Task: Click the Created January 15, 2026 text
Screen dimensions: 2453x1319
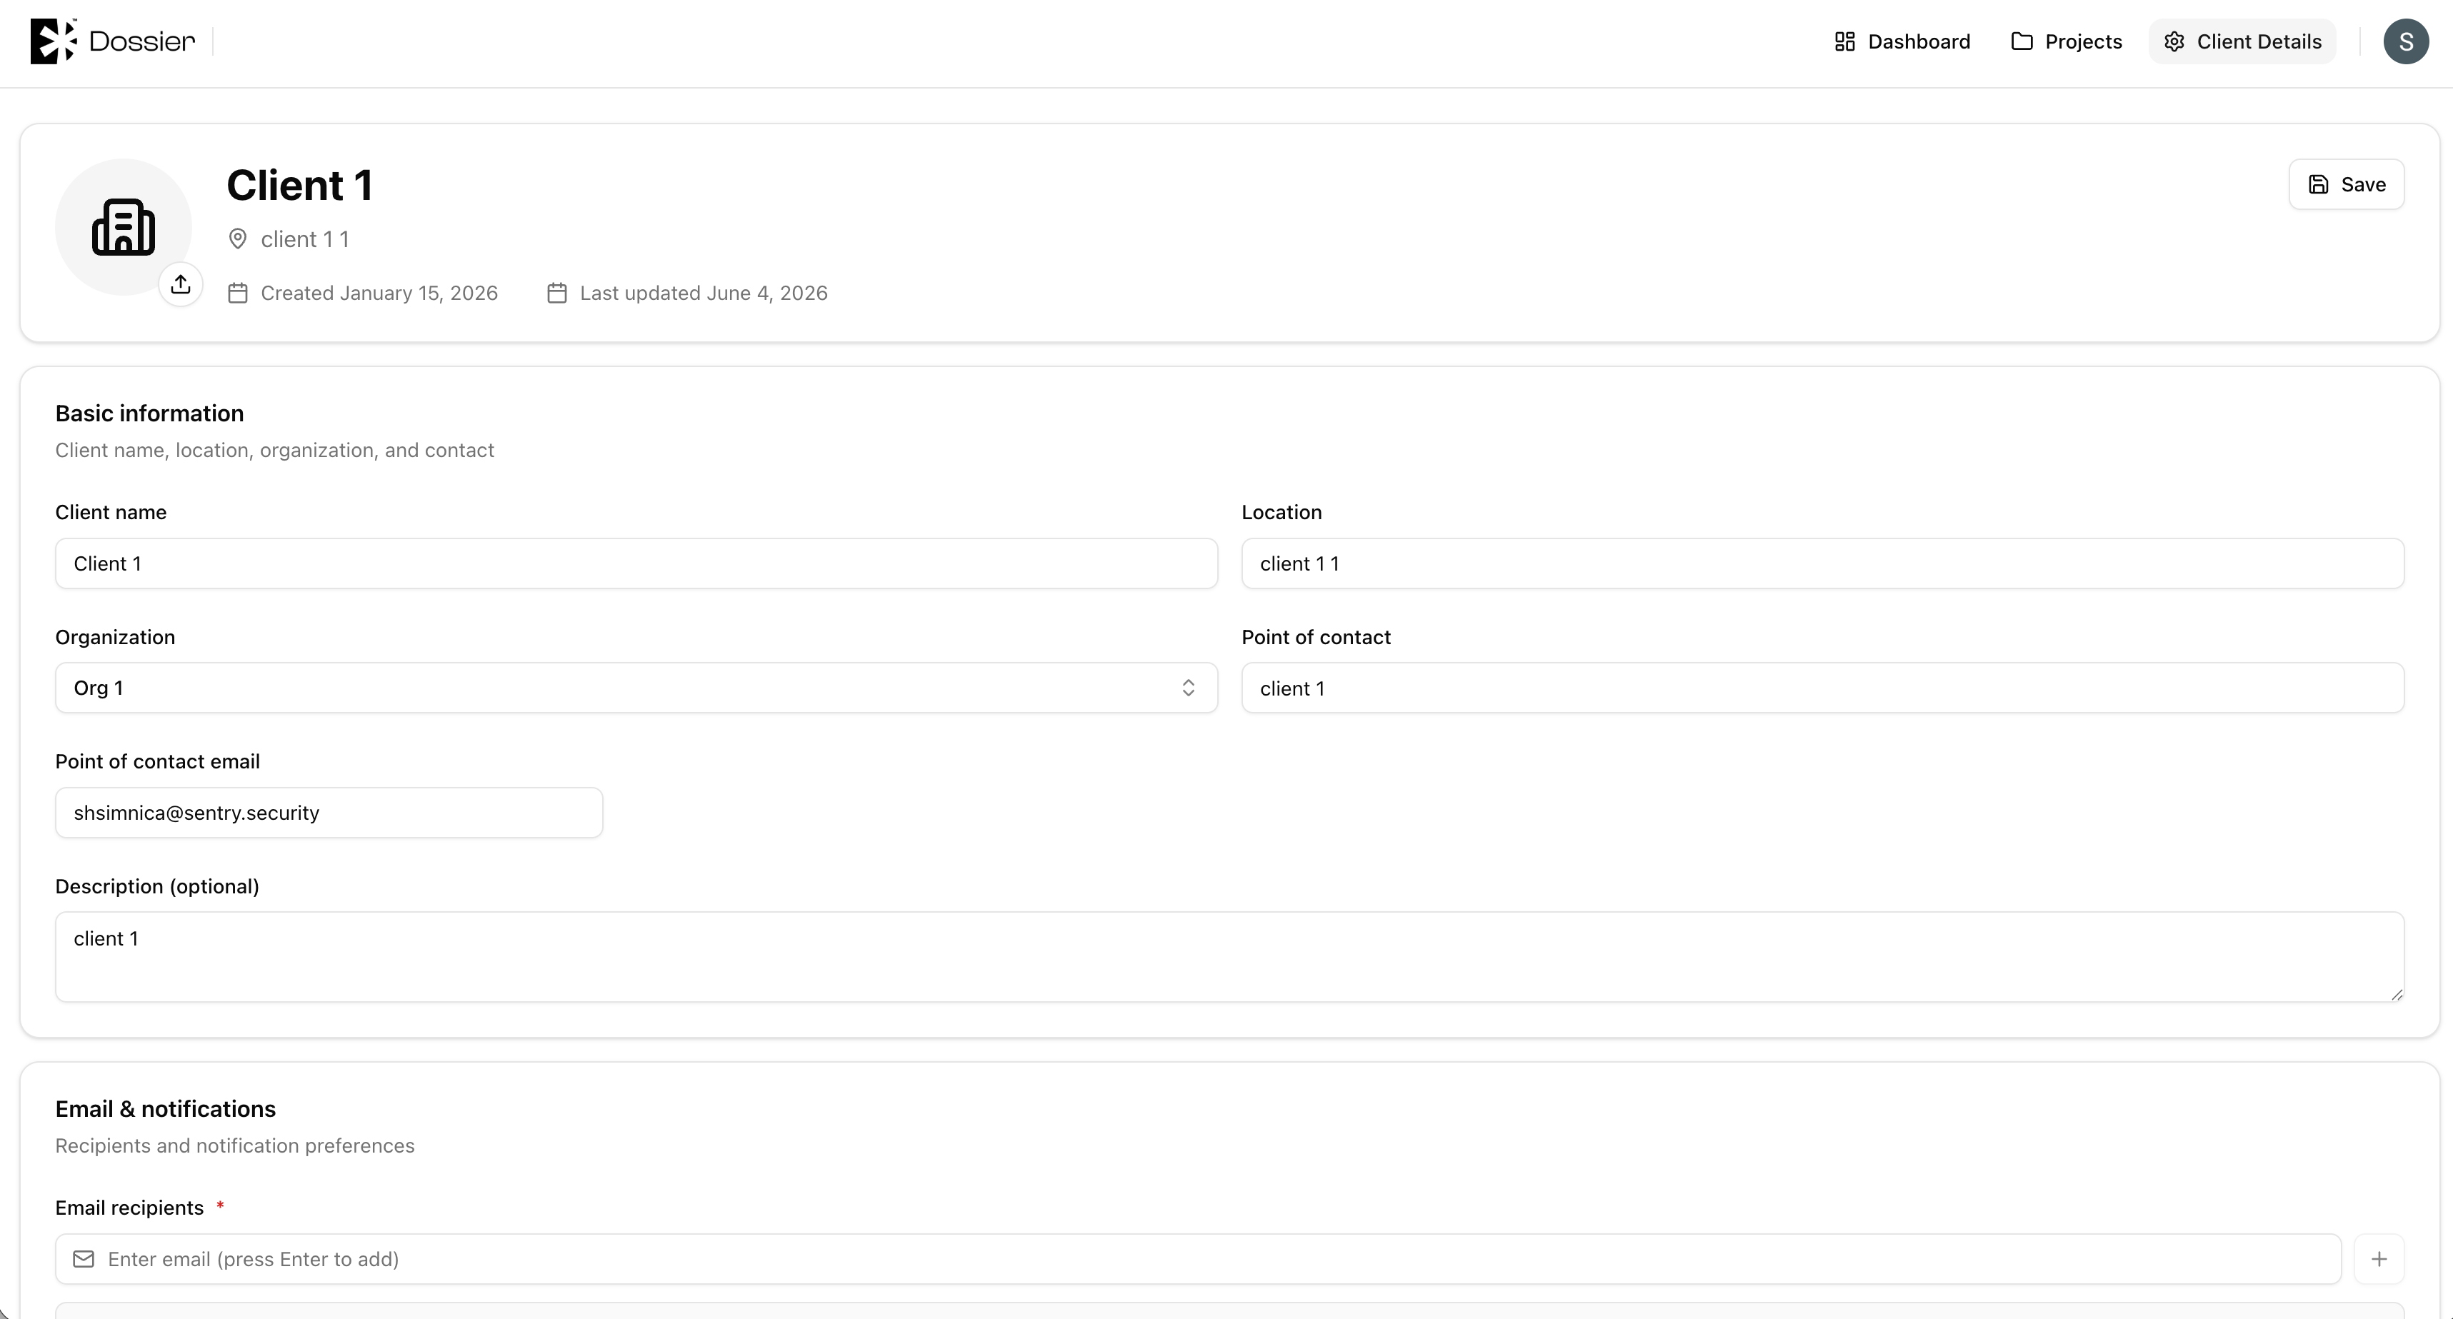Action: [x=379, y=293]
